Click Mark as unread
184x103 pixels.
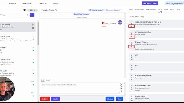coord(96,10)
